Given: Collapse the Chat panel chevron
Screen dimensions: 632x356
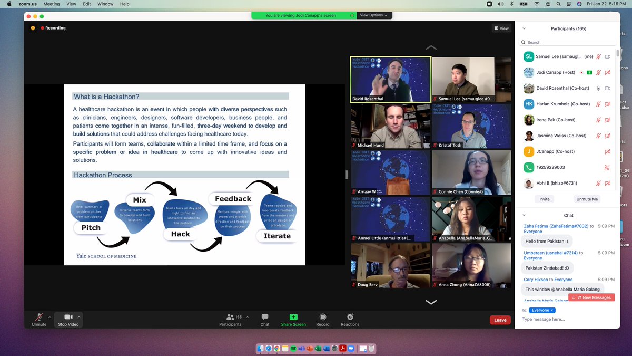Looking at the screenshot, I should pos(524,215).
